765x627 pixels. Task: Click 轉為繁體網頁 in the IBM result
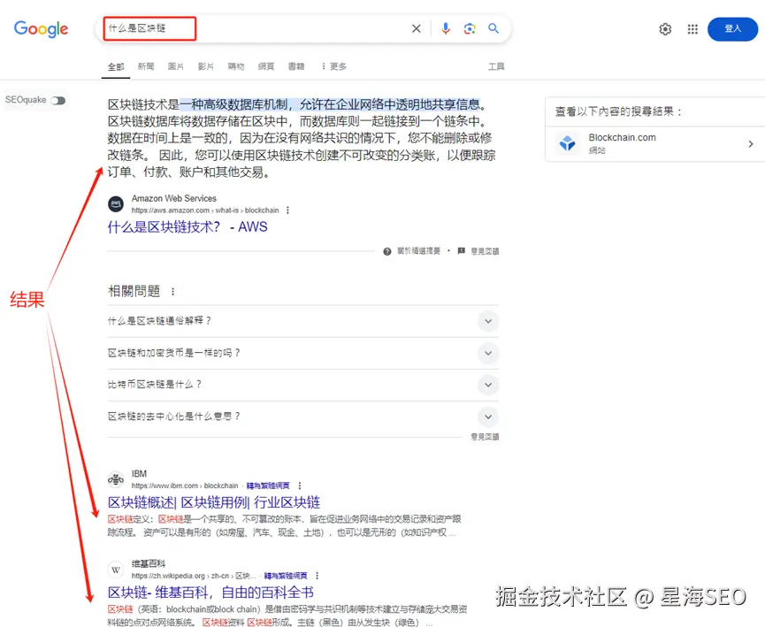pyautogui.click(x=268, y=486)
